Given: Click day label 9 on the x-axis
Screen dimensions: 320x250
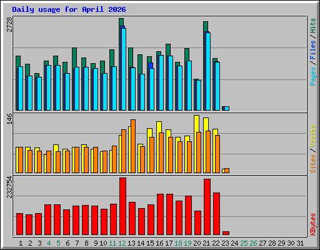Looking at the screenshot, I should click(x=96, y=243).
